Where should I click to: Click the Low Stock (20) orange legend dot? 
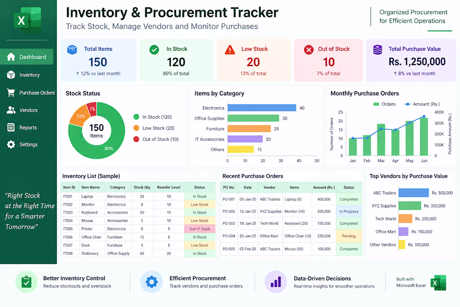pos(136,128)
